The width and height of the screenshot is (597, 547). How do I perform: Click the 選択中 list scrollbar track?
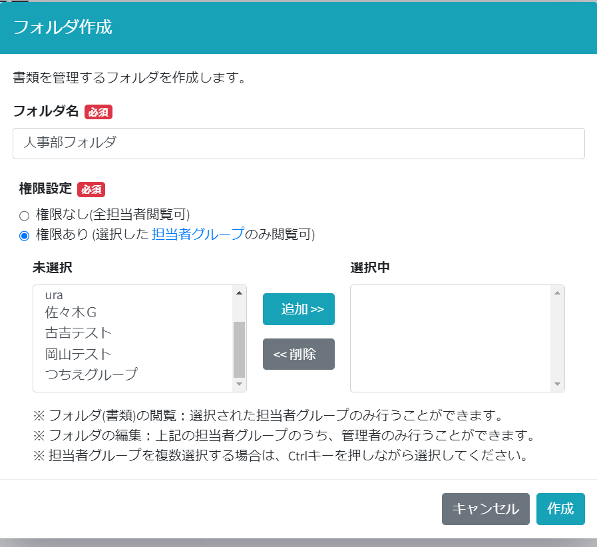558,338
